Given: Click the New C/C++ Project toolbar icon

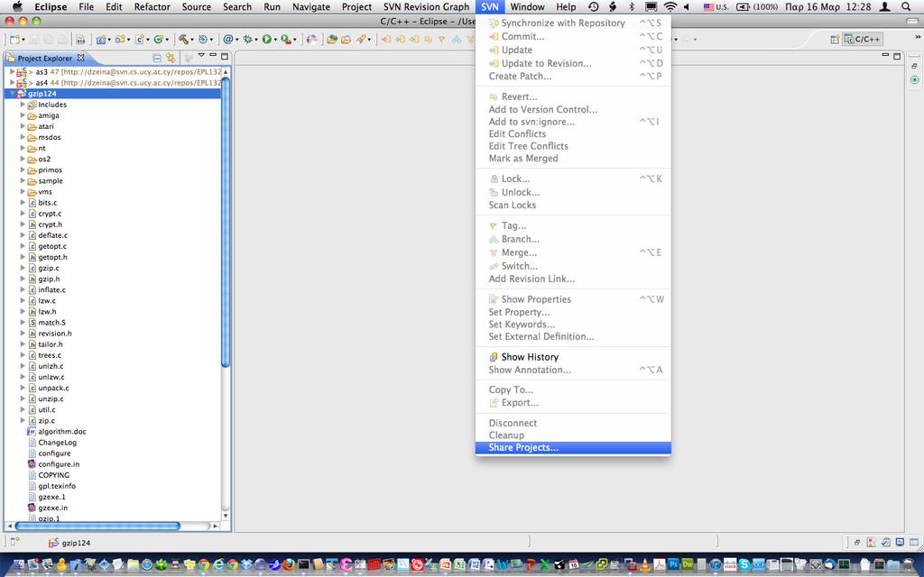Looking at the screenshot, I should (101, 40).
